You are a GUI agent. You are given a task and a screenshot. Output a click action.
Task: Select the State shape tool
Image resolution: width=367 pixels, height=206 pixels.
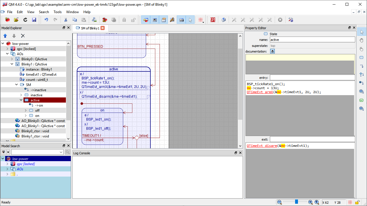point(362,57)
